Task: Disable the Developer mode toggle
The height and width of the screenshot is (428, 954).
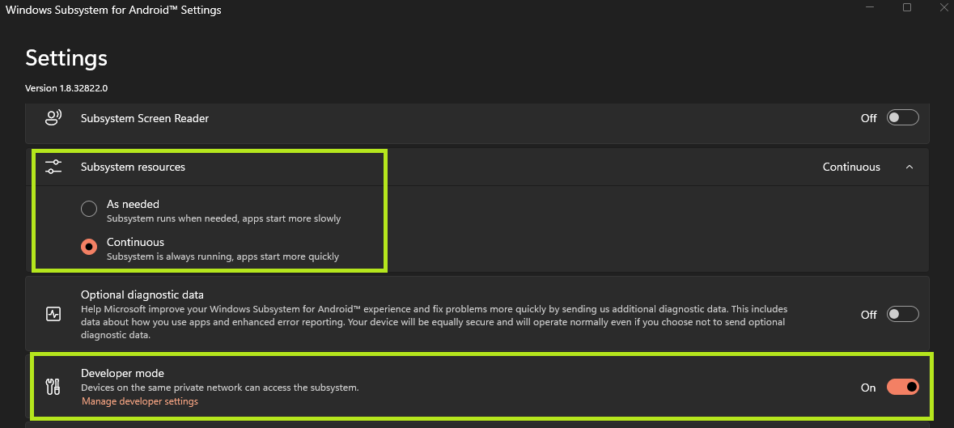Action: click(x=902, y=388)
